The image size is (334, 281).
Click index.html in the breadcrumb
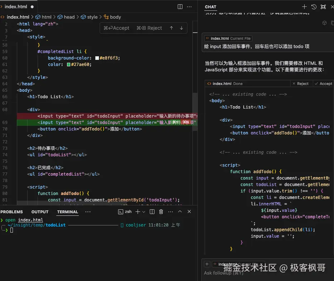click(18, 17)
